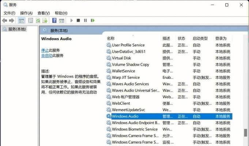Click the Pause service icon
This screenshot has height=146, width=249.
(86, 20)
